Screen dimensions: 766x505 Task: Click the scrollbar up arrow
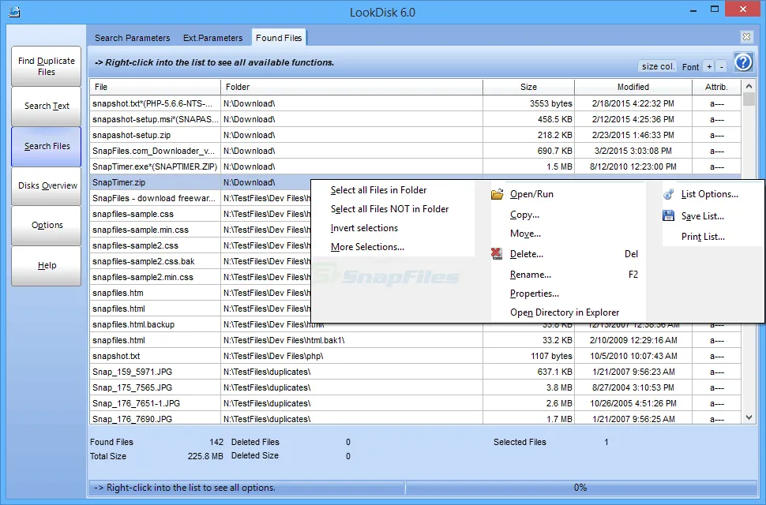tap(749, 86)
